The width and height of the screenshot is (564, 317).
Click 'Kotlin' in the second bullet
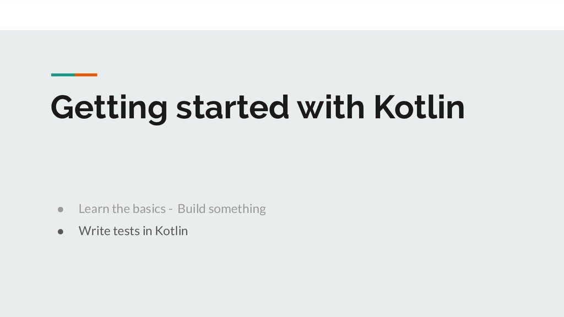[x=171, y=231]
